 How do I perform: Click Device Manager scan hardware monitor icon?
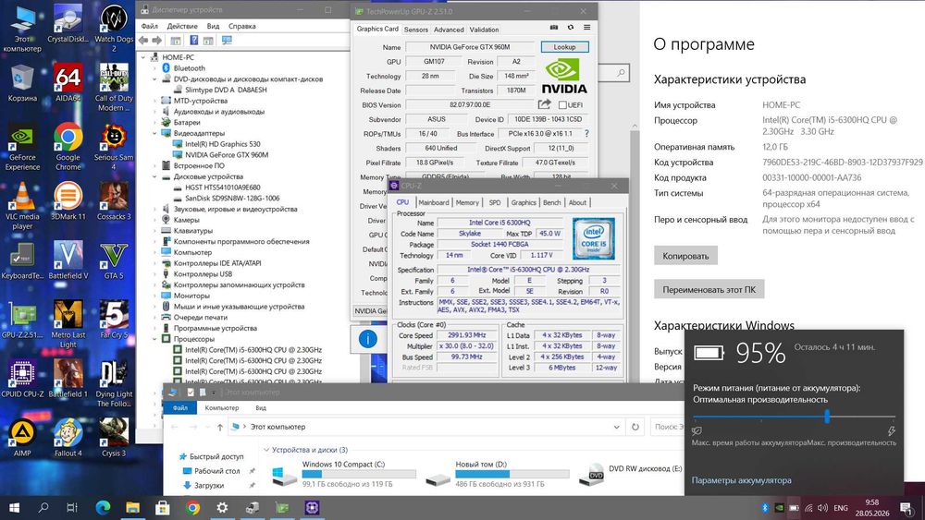(x=227, y=40)
